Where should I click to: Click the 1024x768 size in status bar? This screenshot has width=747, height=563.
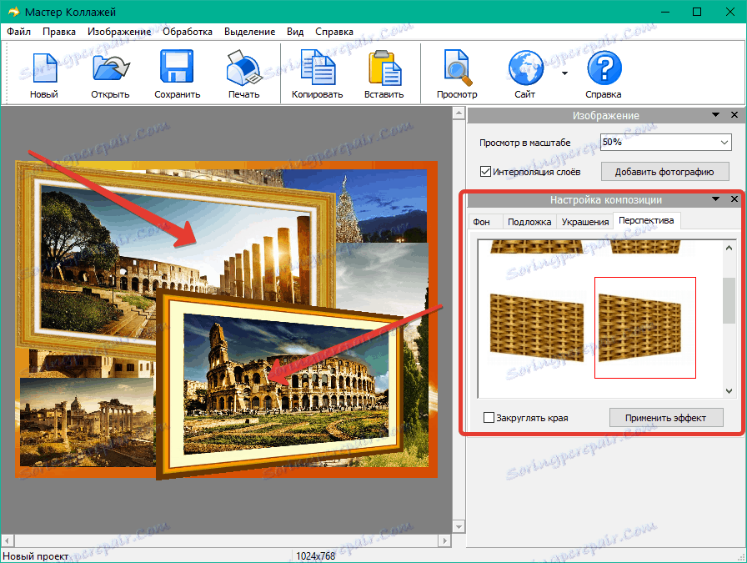315,555
